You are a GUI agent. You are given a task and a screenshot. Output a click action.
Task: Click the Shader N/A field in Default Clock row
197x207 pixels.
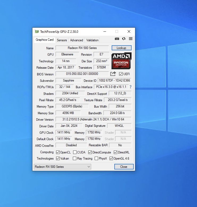pos(123,139)
